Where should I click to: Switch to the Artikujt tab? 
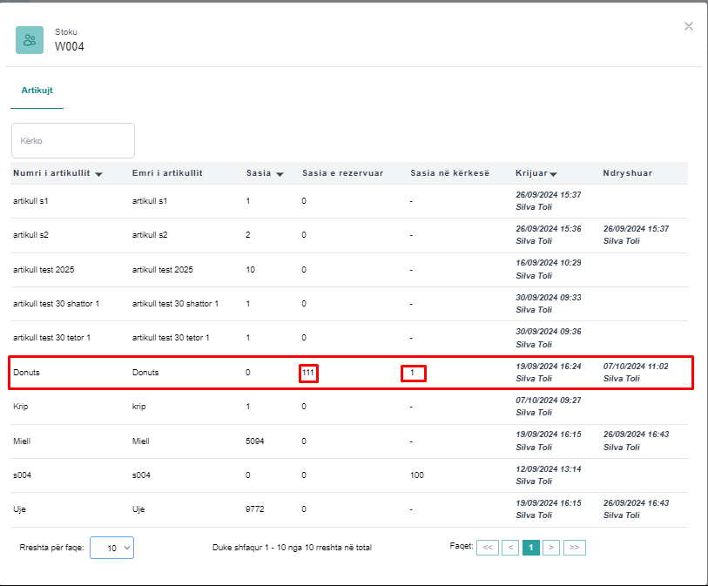(37, 90)
